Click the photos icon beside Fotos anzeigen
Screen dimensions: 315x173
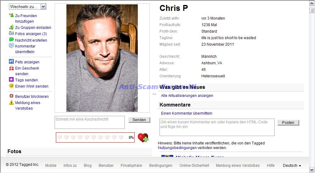[x=11, y=34]
